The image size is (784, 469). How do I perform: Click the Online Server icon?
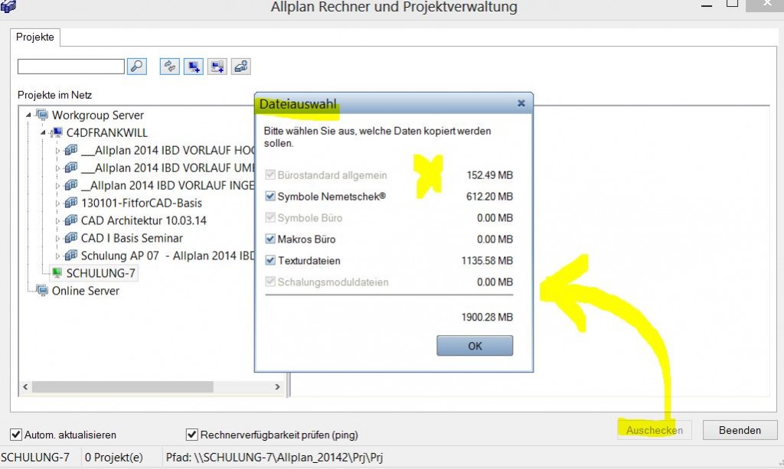[42, 291]
